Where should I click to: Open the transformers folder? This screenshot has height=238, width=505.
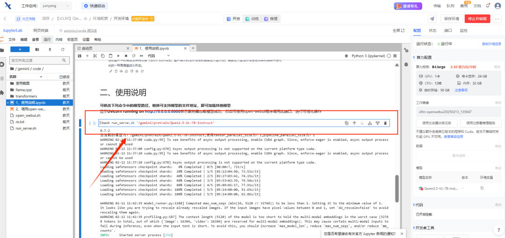(40, 96)
